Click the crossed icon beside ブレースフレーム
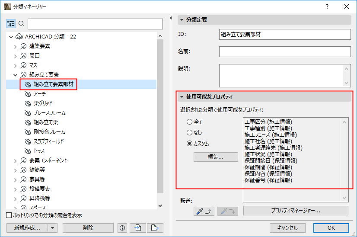The height and width of the screenshot is (237, 357). pos(28,113)
